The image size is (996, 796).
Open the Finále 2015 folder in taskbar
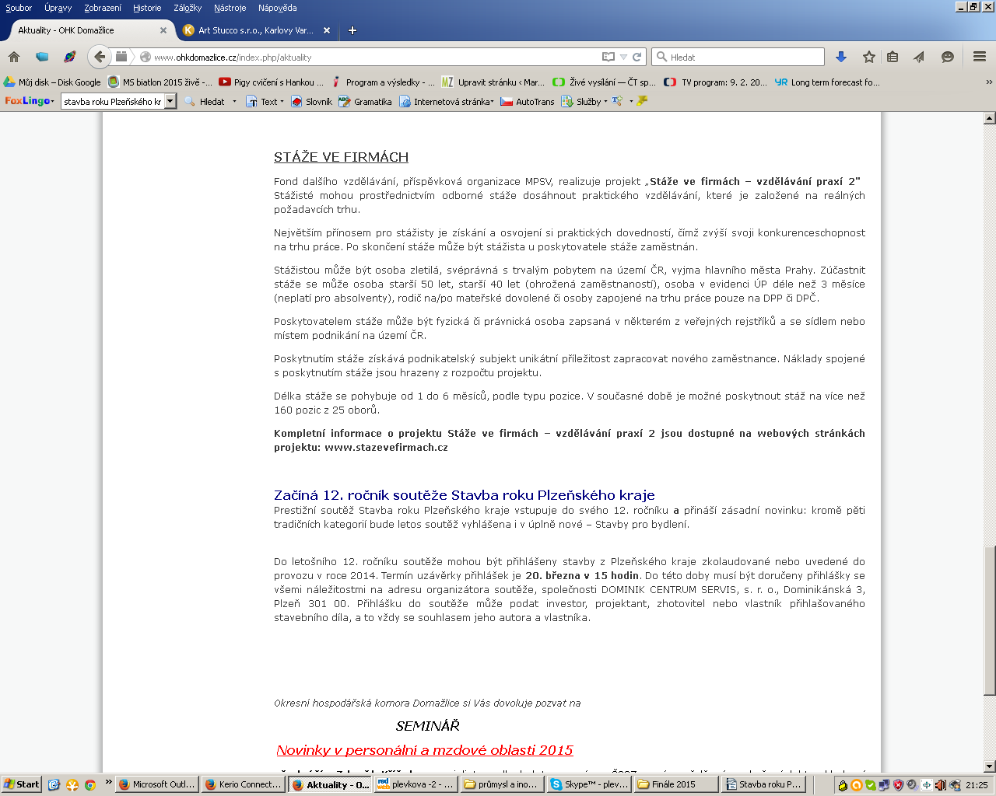point(675,784)
